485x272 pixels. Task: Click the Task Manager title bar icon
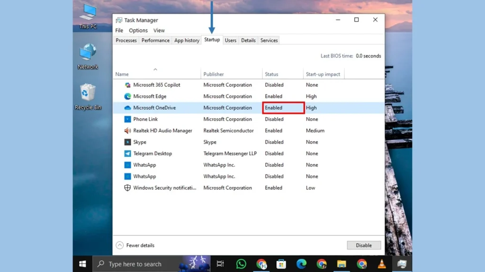tap(119, 20)
